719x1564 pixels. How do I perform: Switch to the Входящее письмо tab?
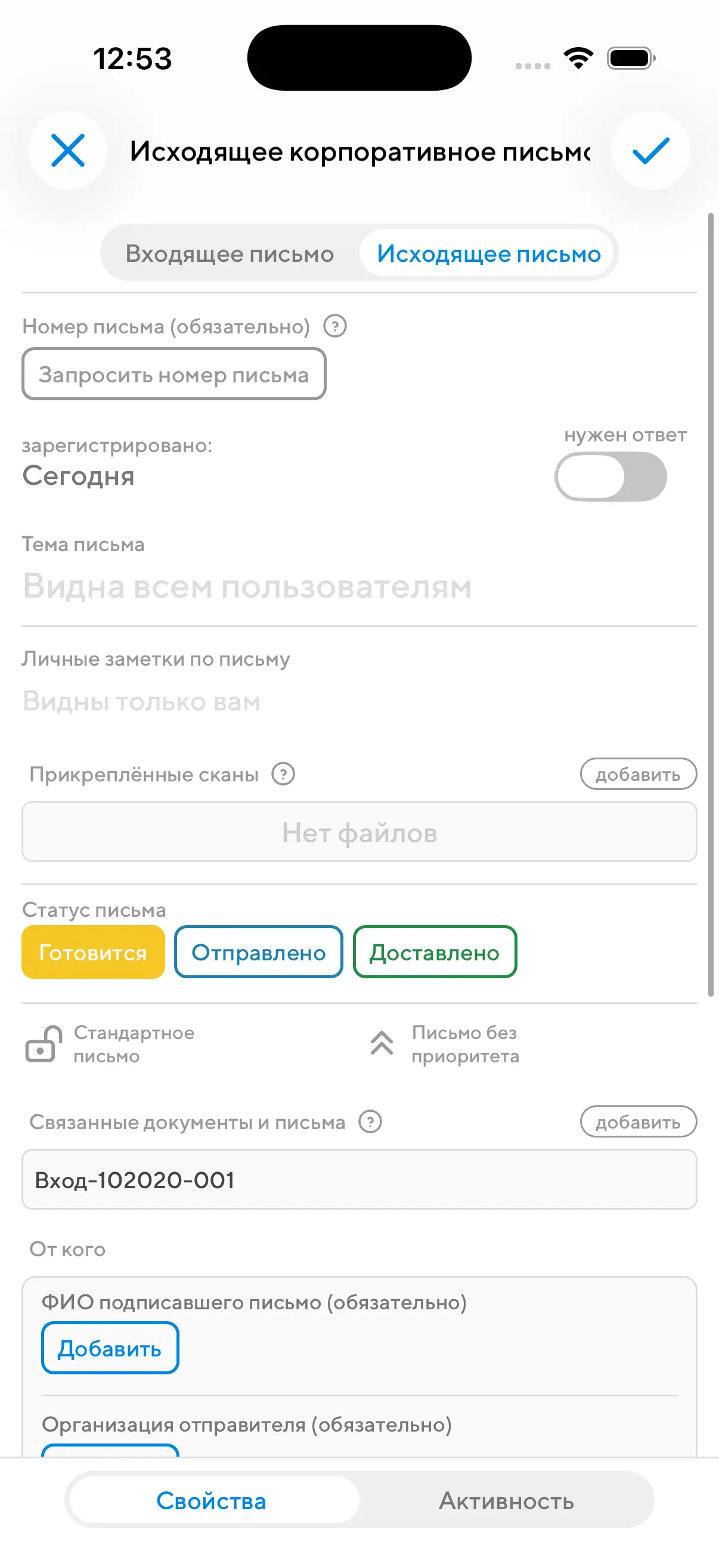point(230,254)
